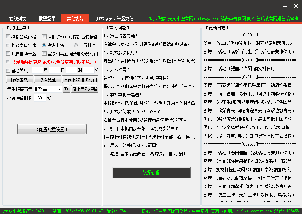Open the 批量登录 tab
The image size is (302, 214).
point(47,19)
